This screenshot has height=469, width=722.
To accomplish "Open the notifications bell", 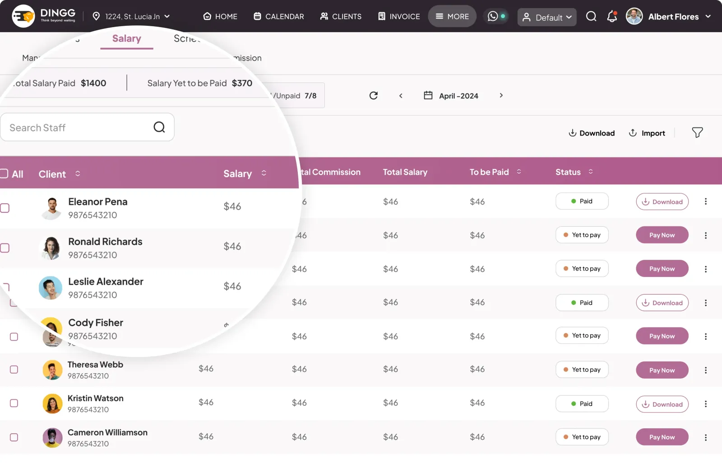I will click(x=612, y=17).
